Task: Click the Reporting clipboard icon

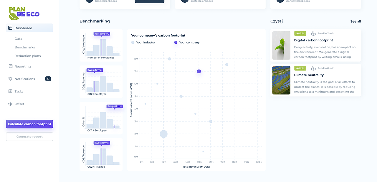Action: (10, 66)
